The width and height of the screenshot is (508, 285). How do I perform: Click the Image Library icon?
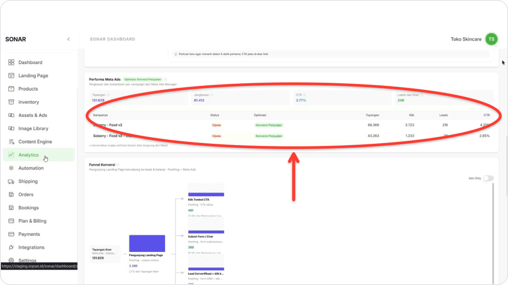click(11, 129)
